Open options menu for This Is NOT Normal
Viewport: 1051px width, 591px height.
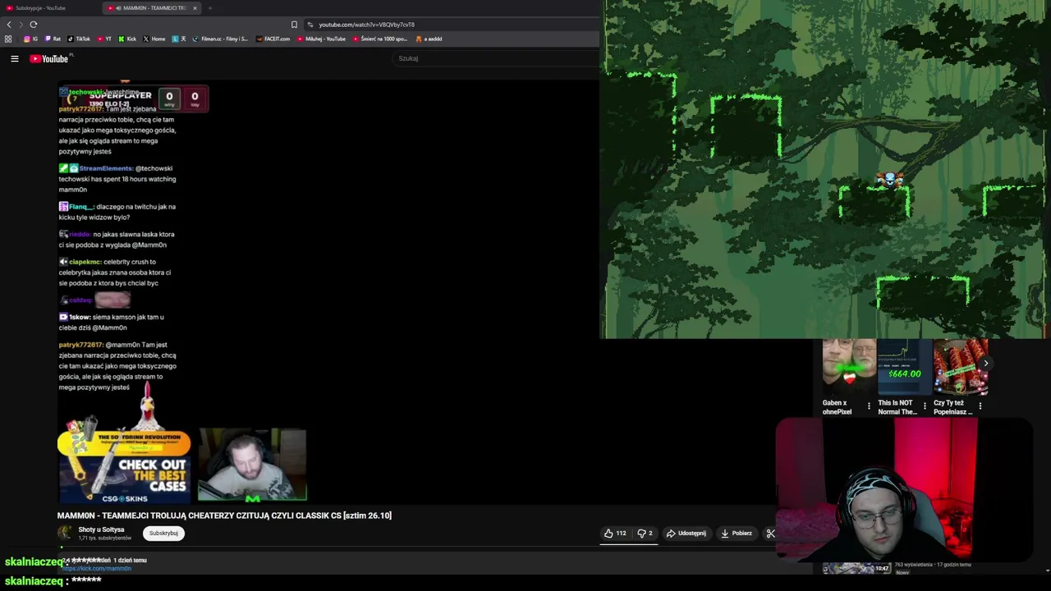click(x=925, y=405)
